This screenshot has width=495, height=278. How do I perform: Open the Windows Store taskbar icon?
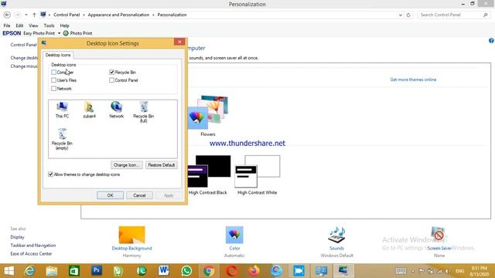[74, 271]
